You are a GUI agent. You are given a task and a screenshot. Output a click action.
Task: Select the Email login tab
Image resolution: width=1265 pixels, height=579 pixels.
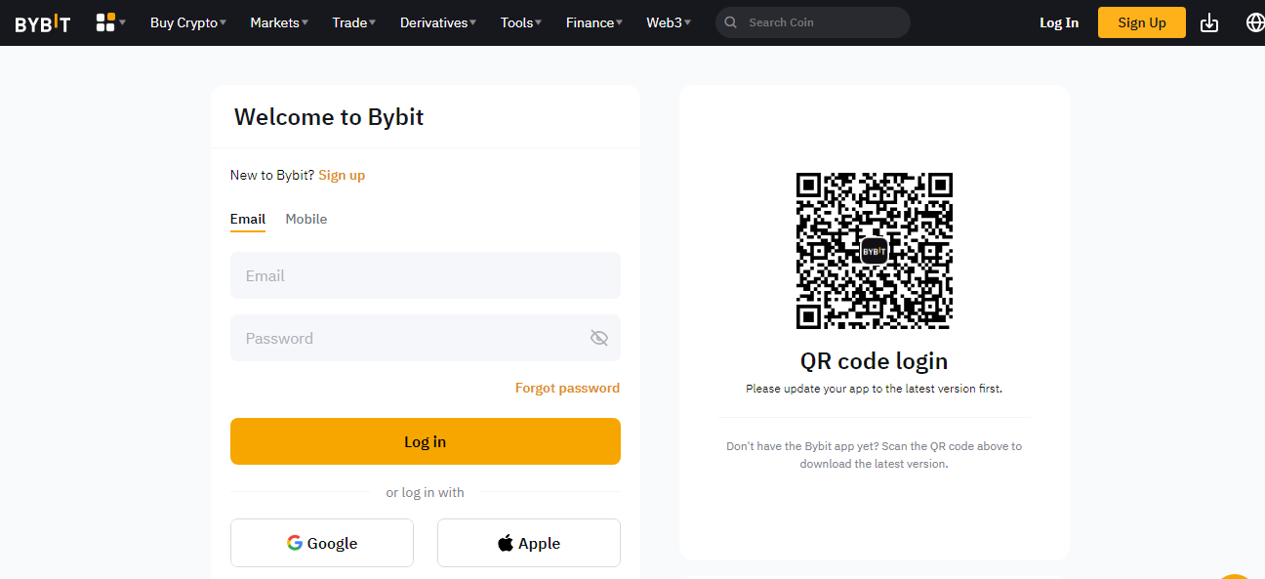click(x=248, y=219)
